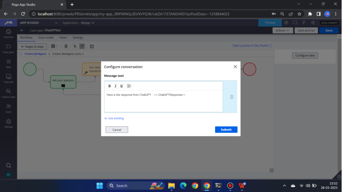Screen dimensions: 342x192
Task: Open DC operator avatar menu
Action: (x=9, y=175)
